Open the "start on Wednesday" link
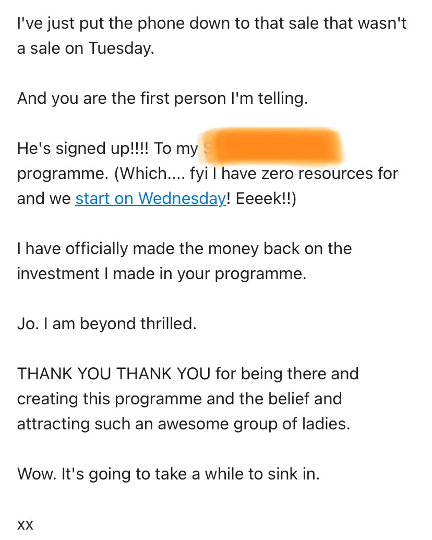The width and height of the screenshot is (432, 540). [150, 199]
